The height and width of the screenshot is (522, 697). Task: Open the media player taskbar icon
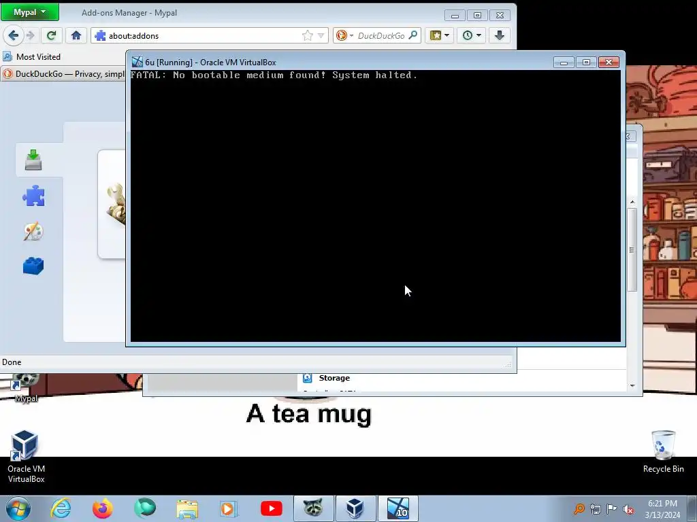(229, 508)
